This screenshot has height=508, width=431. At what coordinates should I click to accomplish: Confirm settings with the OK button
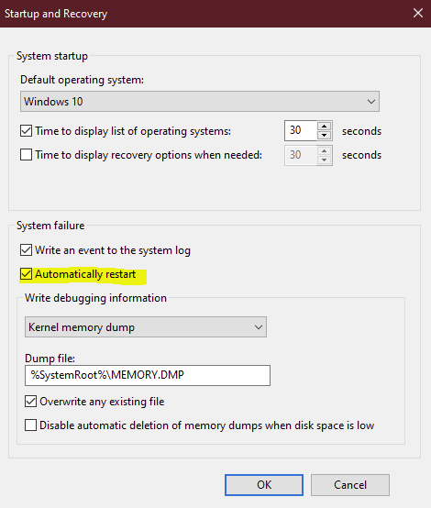click(264, 485)
